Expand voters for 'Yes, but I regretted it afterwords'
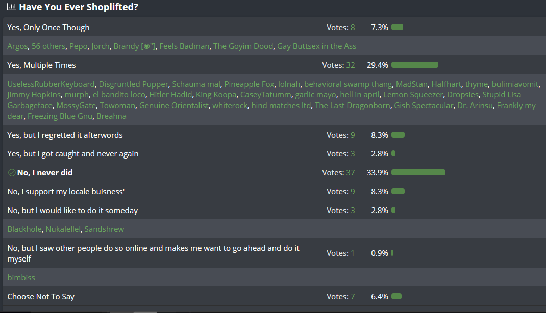This screenshot has height=313, width=546. click(x=353, y=135)
